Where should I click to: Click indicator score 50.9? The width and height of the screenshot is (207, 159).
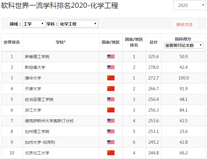184,57
